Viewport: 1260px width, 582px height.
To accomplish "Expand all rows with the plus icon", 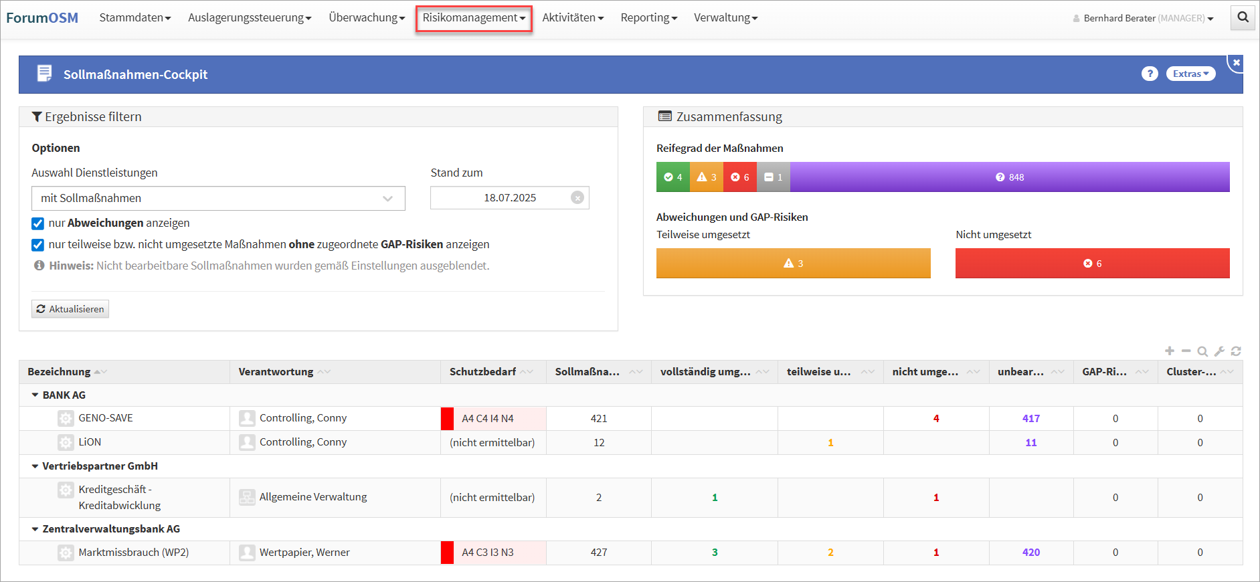I will pos(1169,351).
